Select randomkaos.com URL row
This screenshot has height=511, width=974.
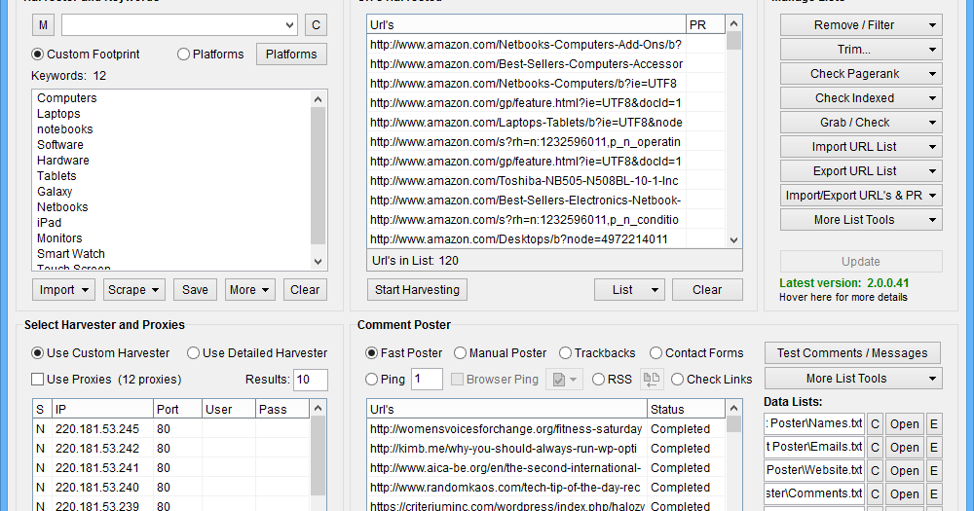click(x=546, y=488)
